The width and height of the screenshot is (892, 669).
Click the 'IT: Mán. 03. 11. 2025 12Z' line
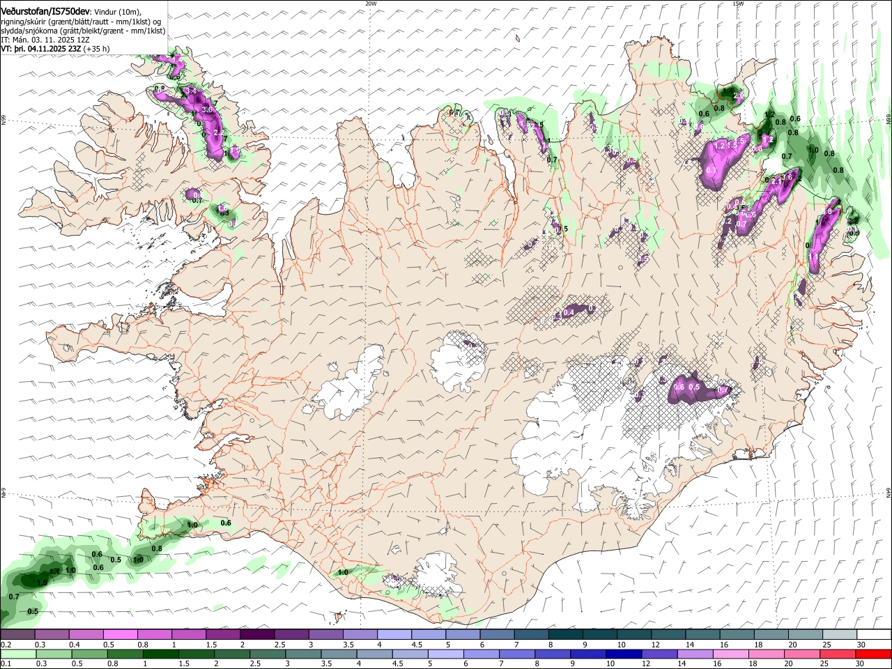[x=45, y=40]
